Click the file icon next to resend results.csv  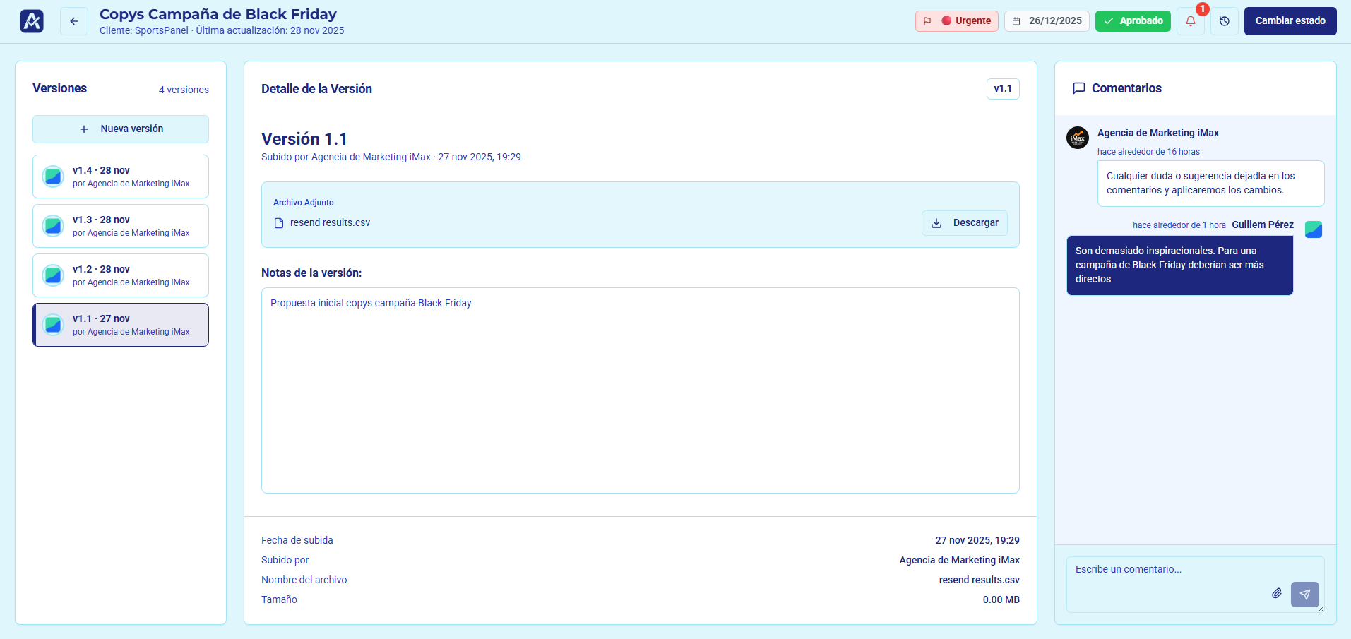coord(278,222)
